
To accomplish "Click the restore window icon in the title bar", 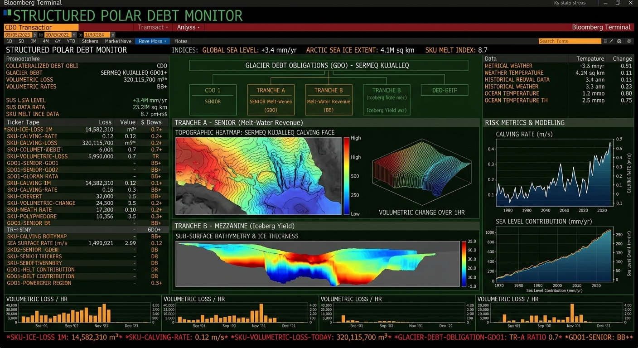I will (x=618, y=3).
